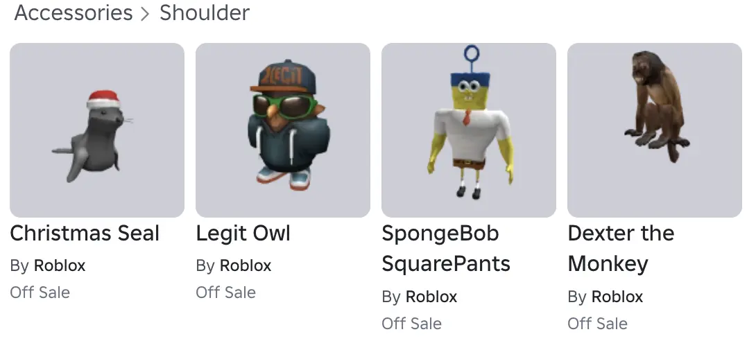The image size is (756, 359).
Task: Click the Christmas Seal title text
Action: pos(85,234)
